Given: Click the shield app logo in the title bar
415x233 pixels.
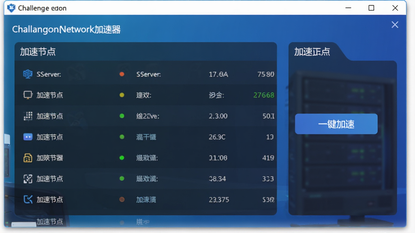Looking at the screenshot, I should tap(11, 8).
